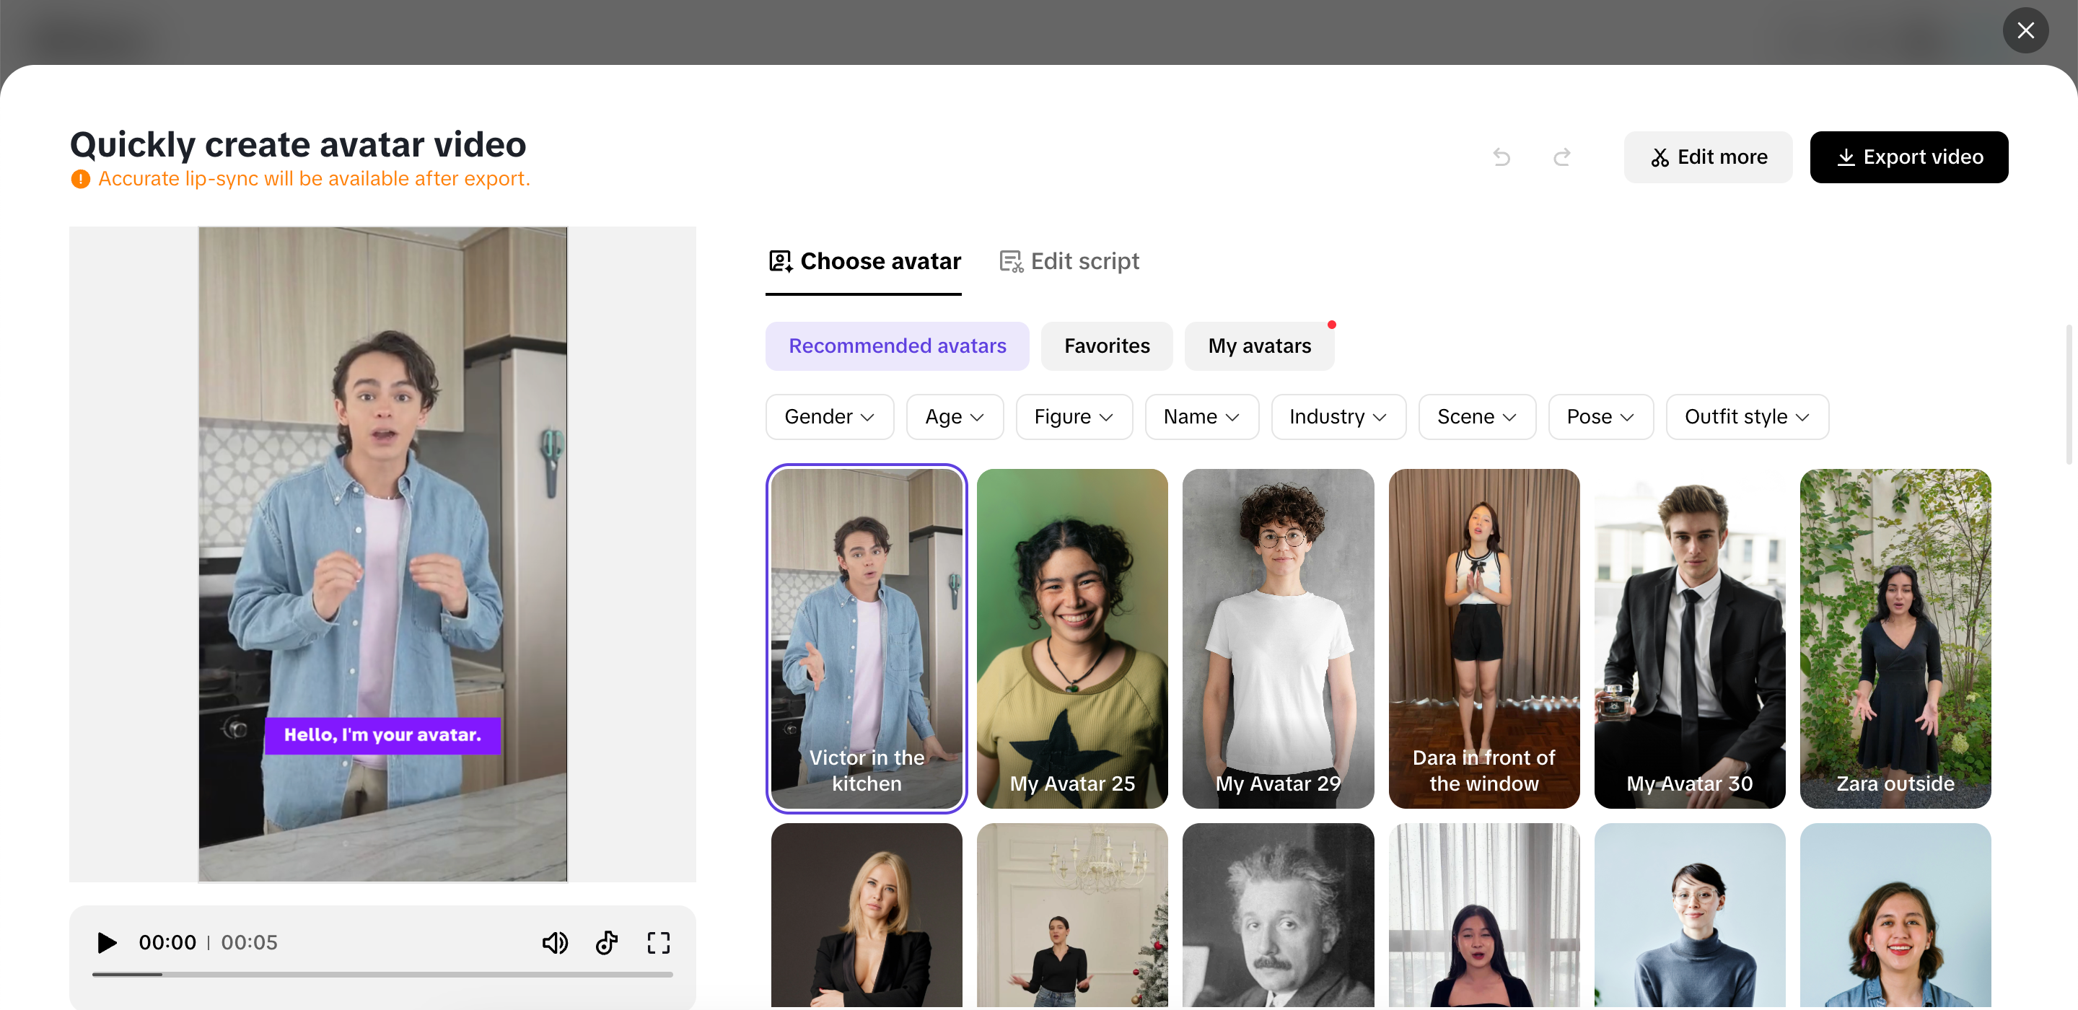Screen dimensions: 2078x1010
Task: Open the Scene filter dropdown
Action: click(x=1476, y=417)
